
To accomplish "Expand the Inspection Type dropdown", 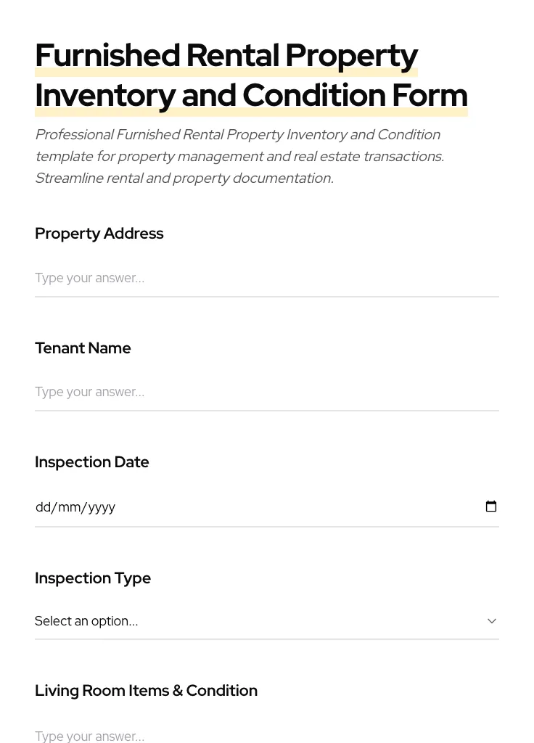I will click(267, 620).
